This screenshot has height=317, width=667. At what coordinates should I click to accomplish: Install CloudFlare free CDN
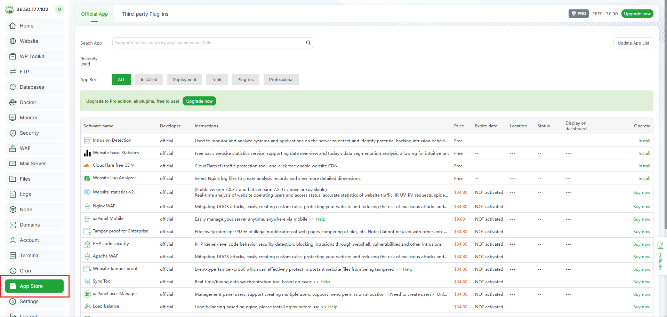[x=644, y=166]
